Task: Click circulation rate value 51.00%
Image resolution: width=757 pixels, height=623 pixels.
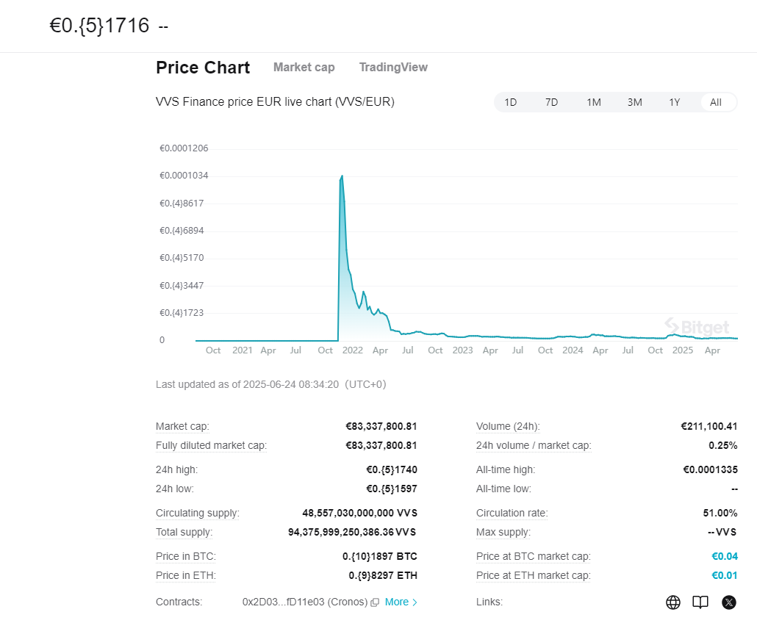Action: coord(720,514)
